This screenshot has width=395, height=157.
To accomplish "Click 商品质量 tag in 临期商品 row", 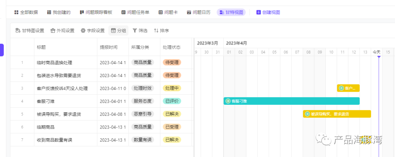I will click(x=143, y=127).
